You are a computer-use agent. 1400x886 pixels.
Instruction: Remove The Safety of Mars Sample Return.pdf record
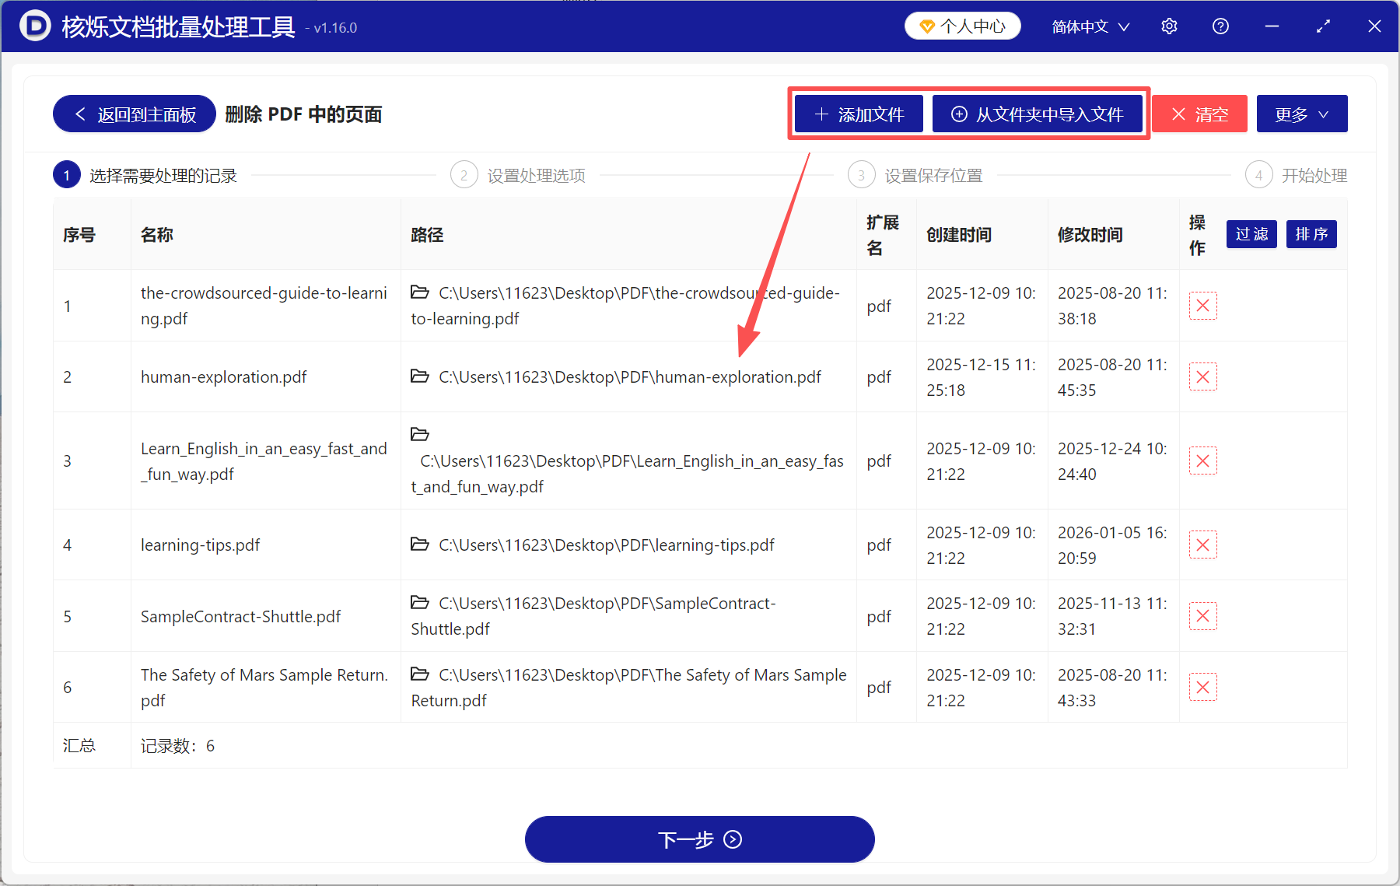pos(1202,687)
